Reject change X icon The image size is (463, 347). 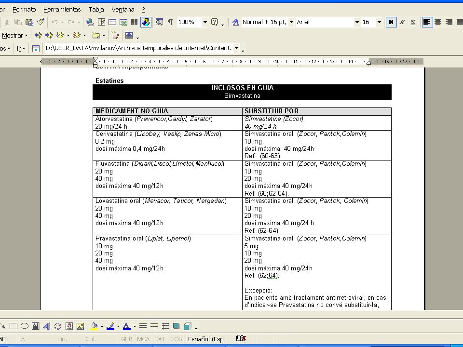click(77, 35)
